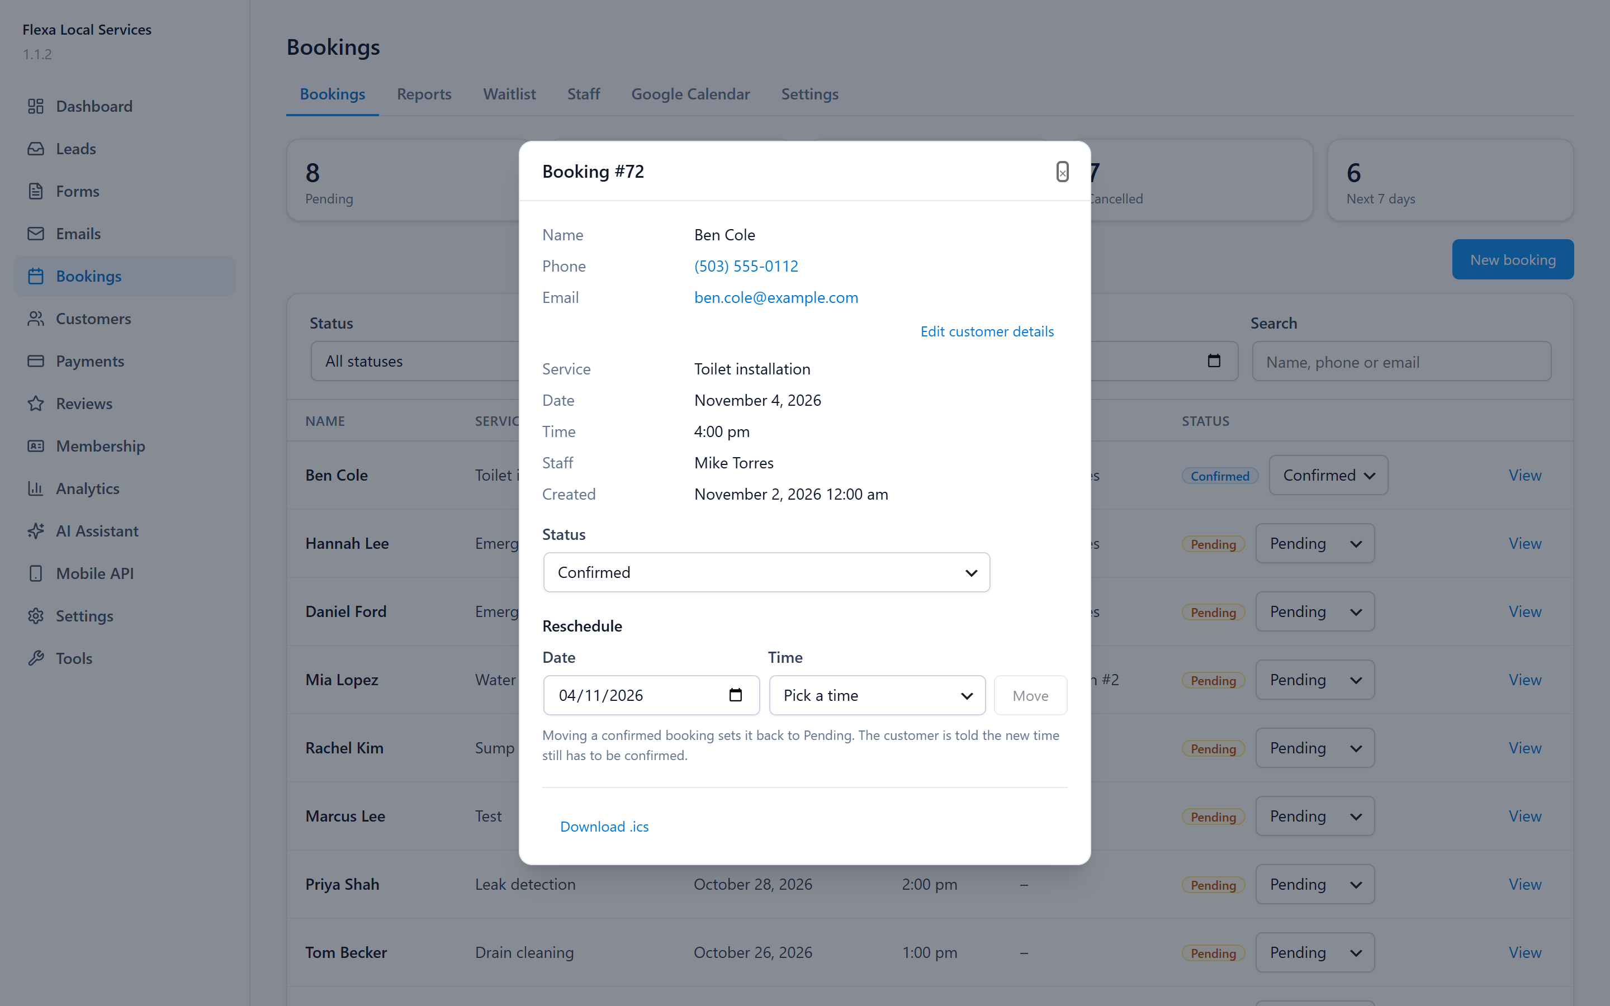Screen dimensions: 1610x1006
Task: Switch to the Google Calendar tab
Action: tap(690, 94)
